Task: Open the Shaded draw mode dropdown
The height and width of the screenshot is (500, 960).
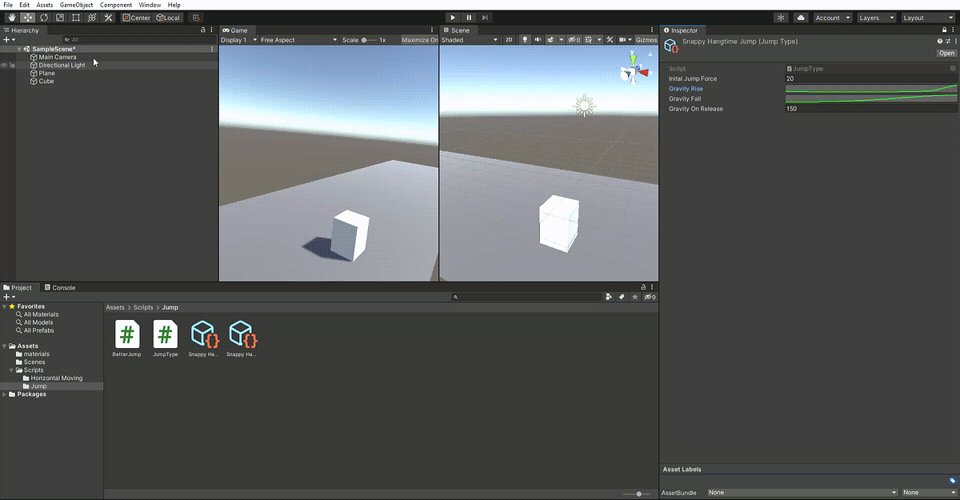Action: pyautogui.click(x=468, y=39)
